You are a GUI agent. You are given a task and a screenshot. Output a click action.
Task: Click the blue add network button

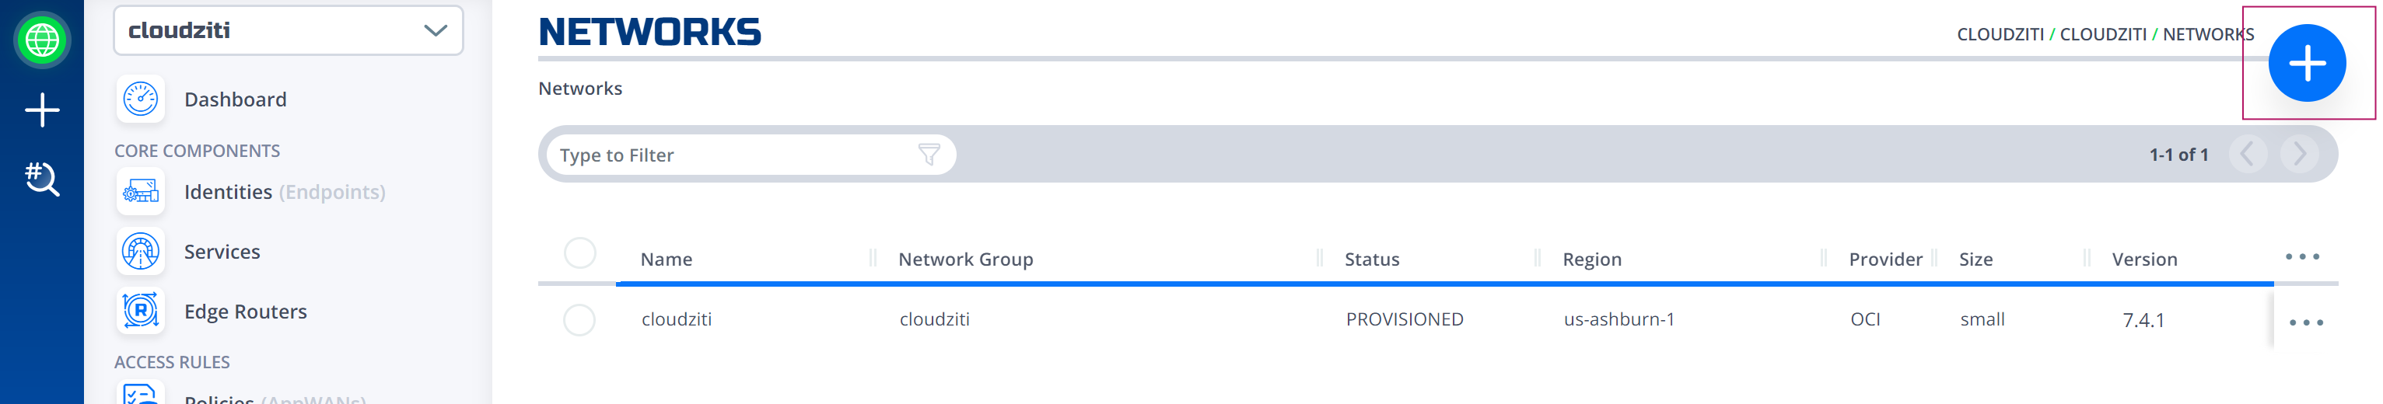[x=2306, y=63]
